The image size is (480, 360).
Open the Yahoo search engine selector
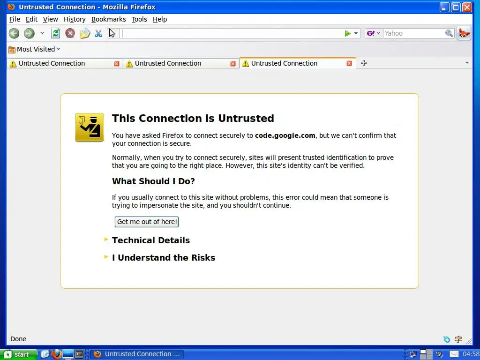(x=374, y=33)
